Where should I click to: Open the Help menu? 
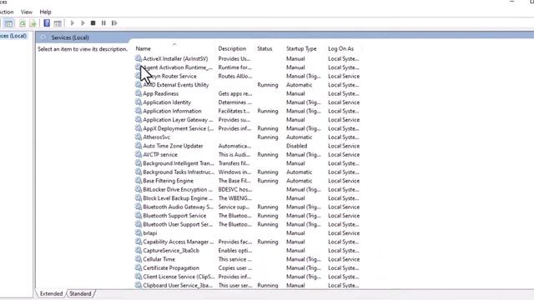coord(45,12)
